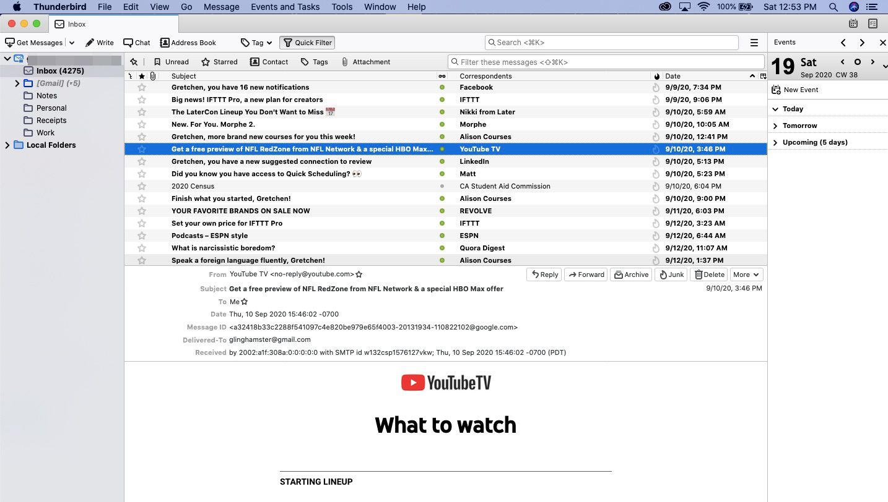Image resolution: width=888 pixels, height=502 pixels.
Task: Open the Tag dropdown menu
Action: click(256, 43)
